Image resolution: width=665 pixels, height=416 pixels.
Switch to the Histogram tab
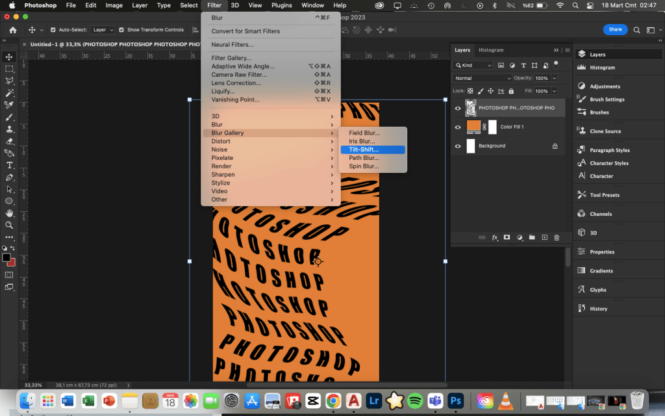491,50
